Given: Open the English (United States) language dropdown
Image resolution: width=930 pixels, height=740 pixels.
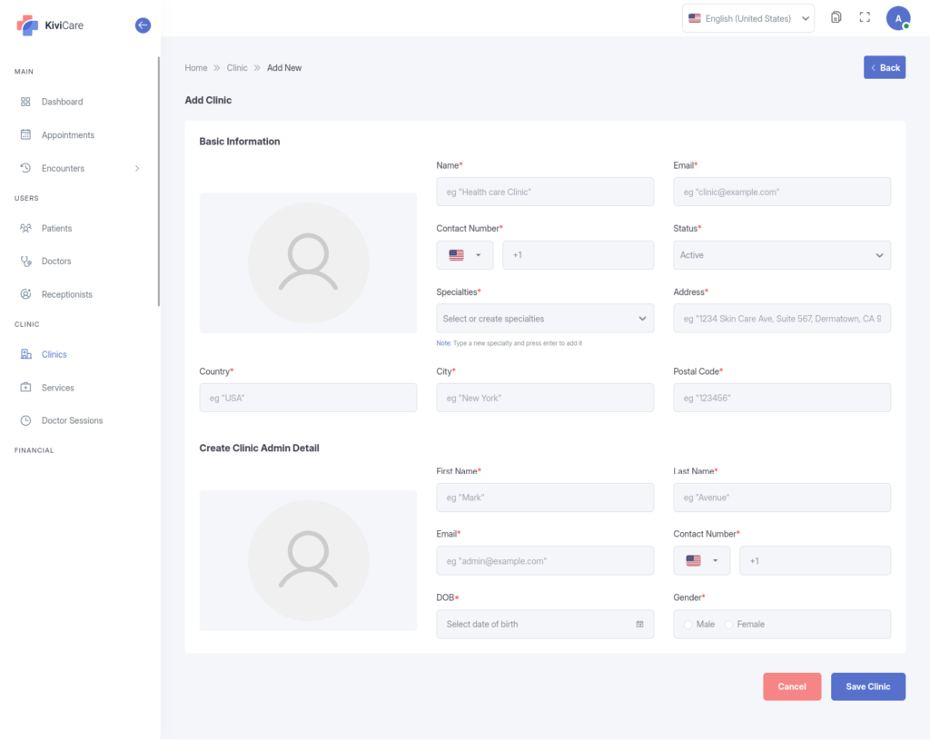Looking at the screenshot, I should coord(747,18).
